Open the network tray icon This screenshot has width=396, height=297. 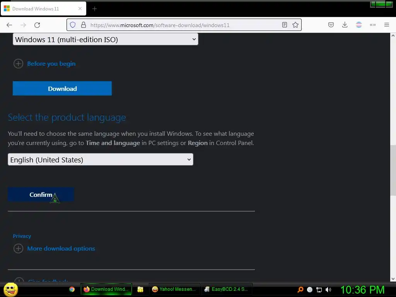[x=319, y=290]
